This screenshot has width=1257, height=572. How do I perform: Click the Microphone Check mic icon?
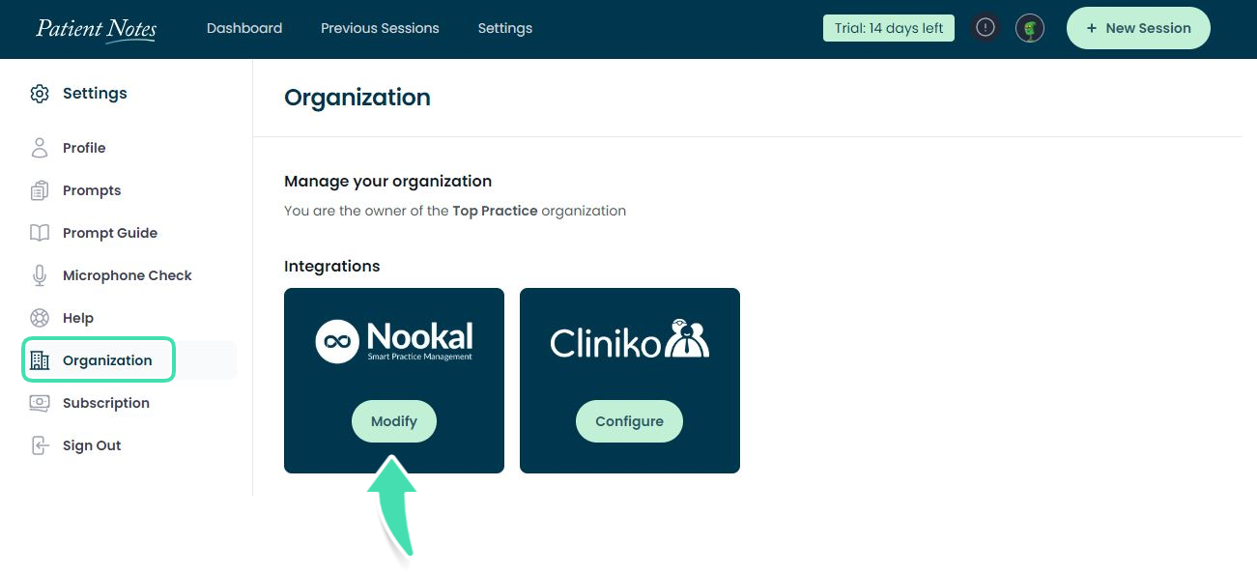click(x=40, y=275)
